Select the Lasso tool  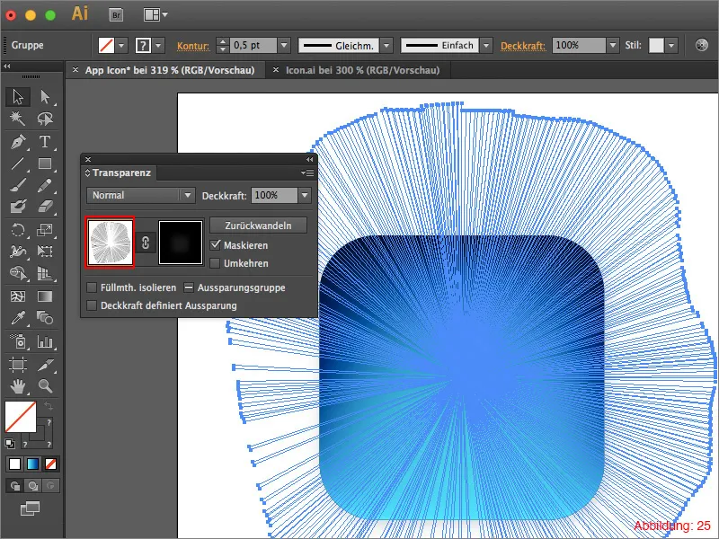click(45, 119)
